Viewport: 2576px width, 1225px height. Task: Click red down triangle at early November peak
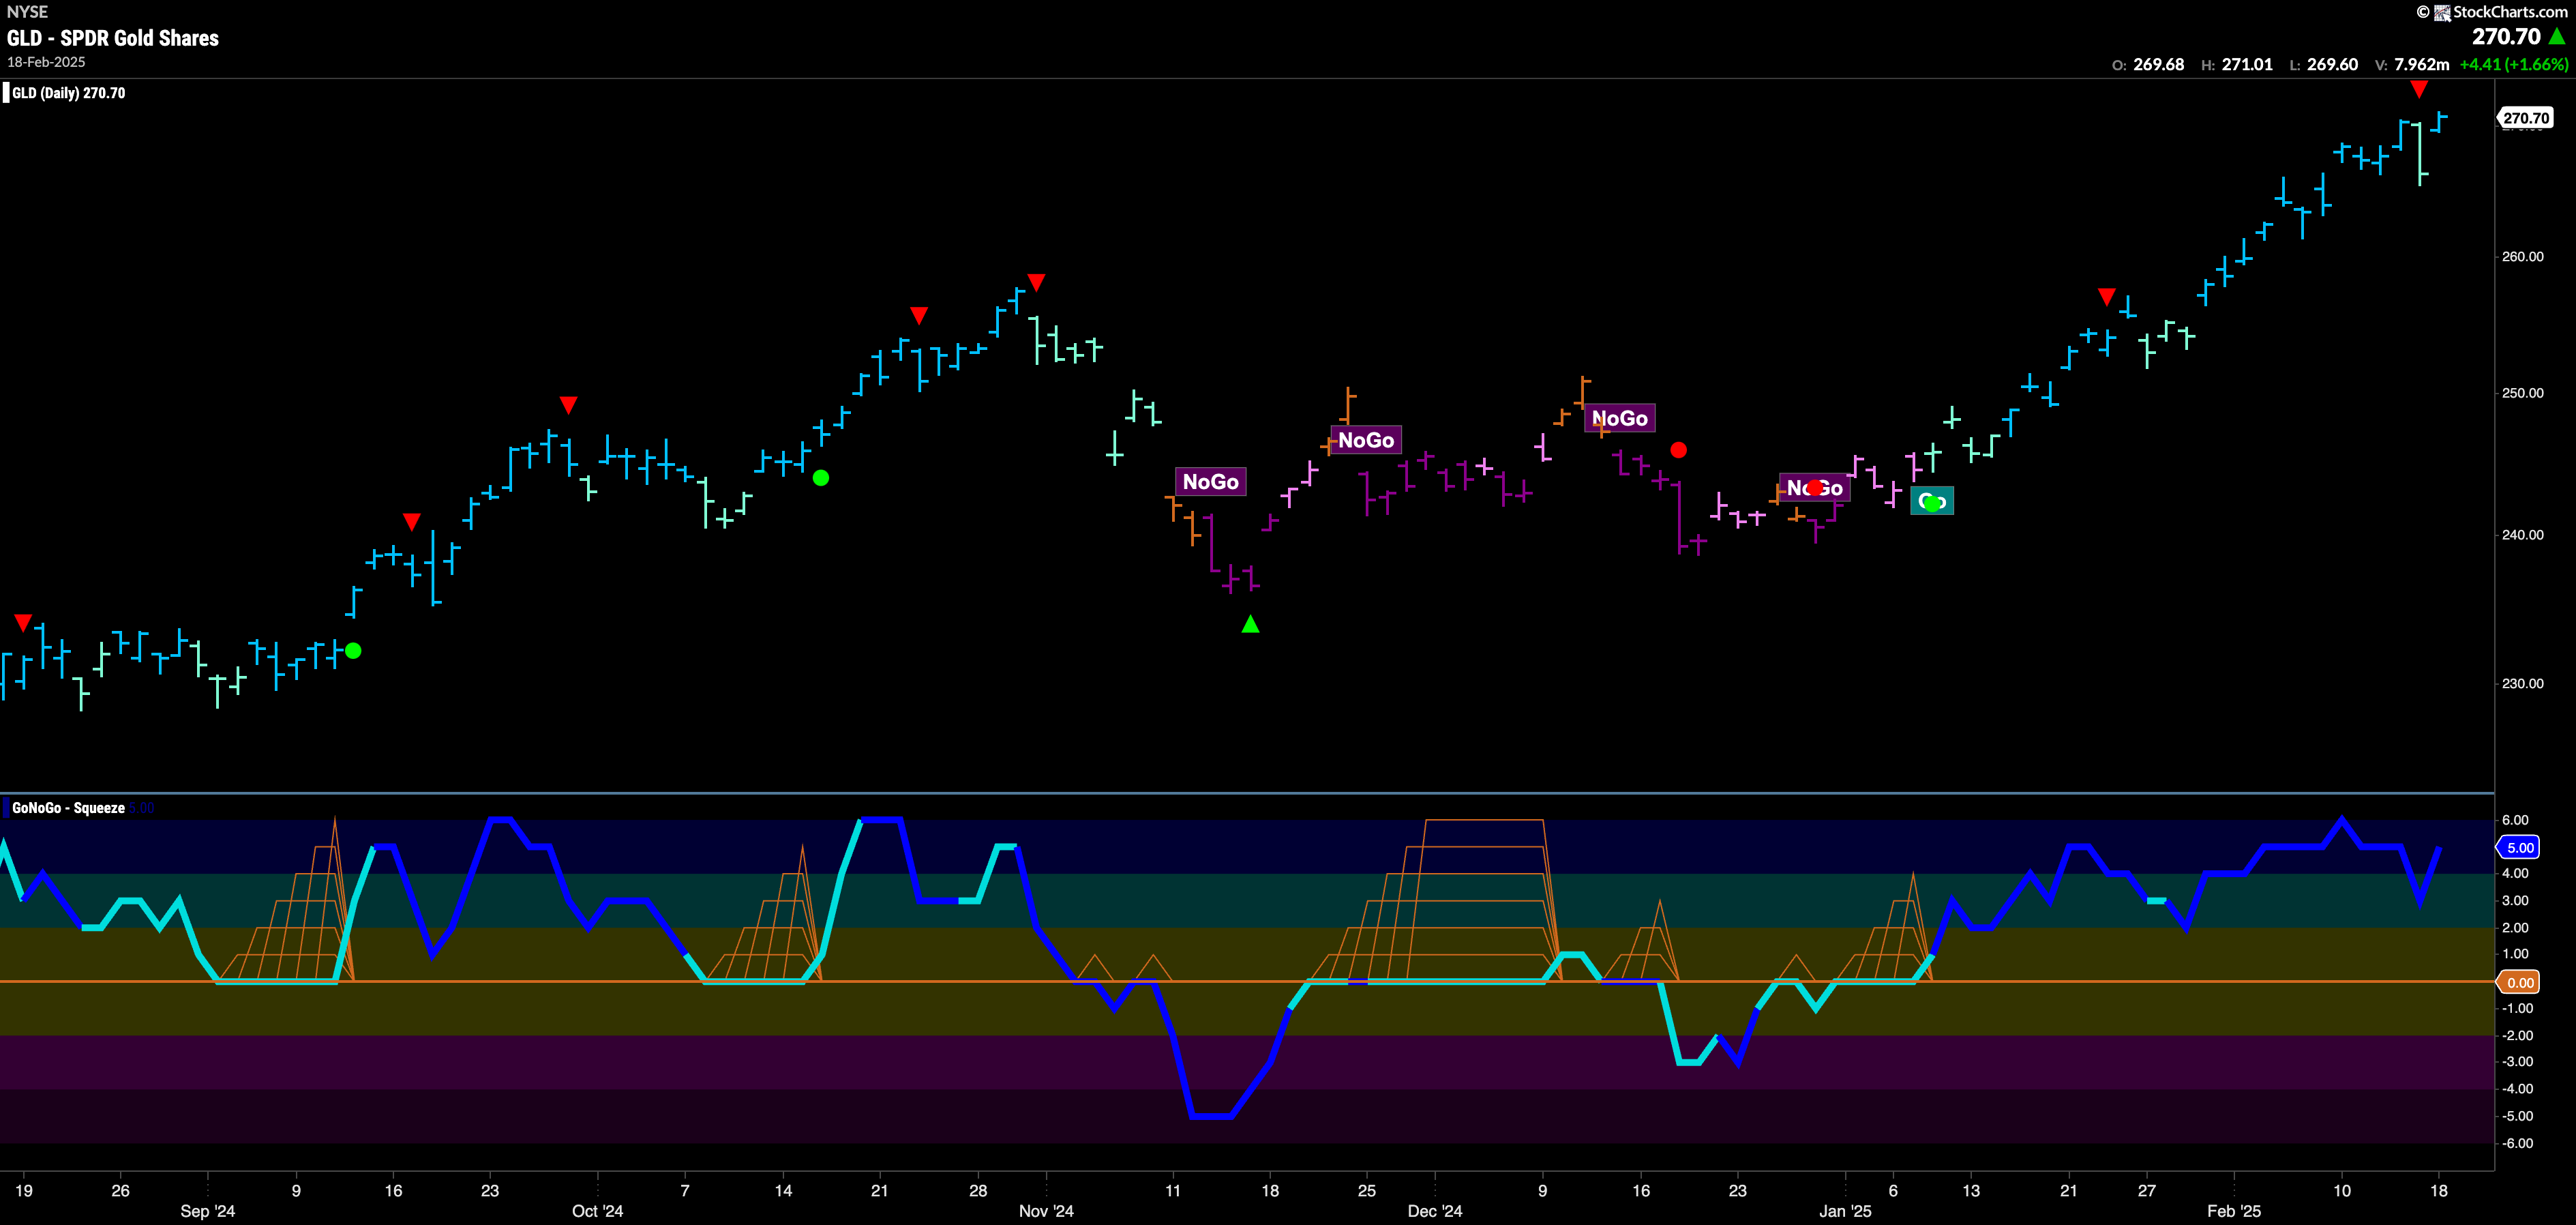point(1036,282)
